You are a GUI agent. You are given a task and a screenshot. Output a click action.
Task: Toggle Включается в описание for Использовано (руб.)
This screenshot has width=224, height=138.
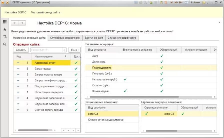click(125, 79)
